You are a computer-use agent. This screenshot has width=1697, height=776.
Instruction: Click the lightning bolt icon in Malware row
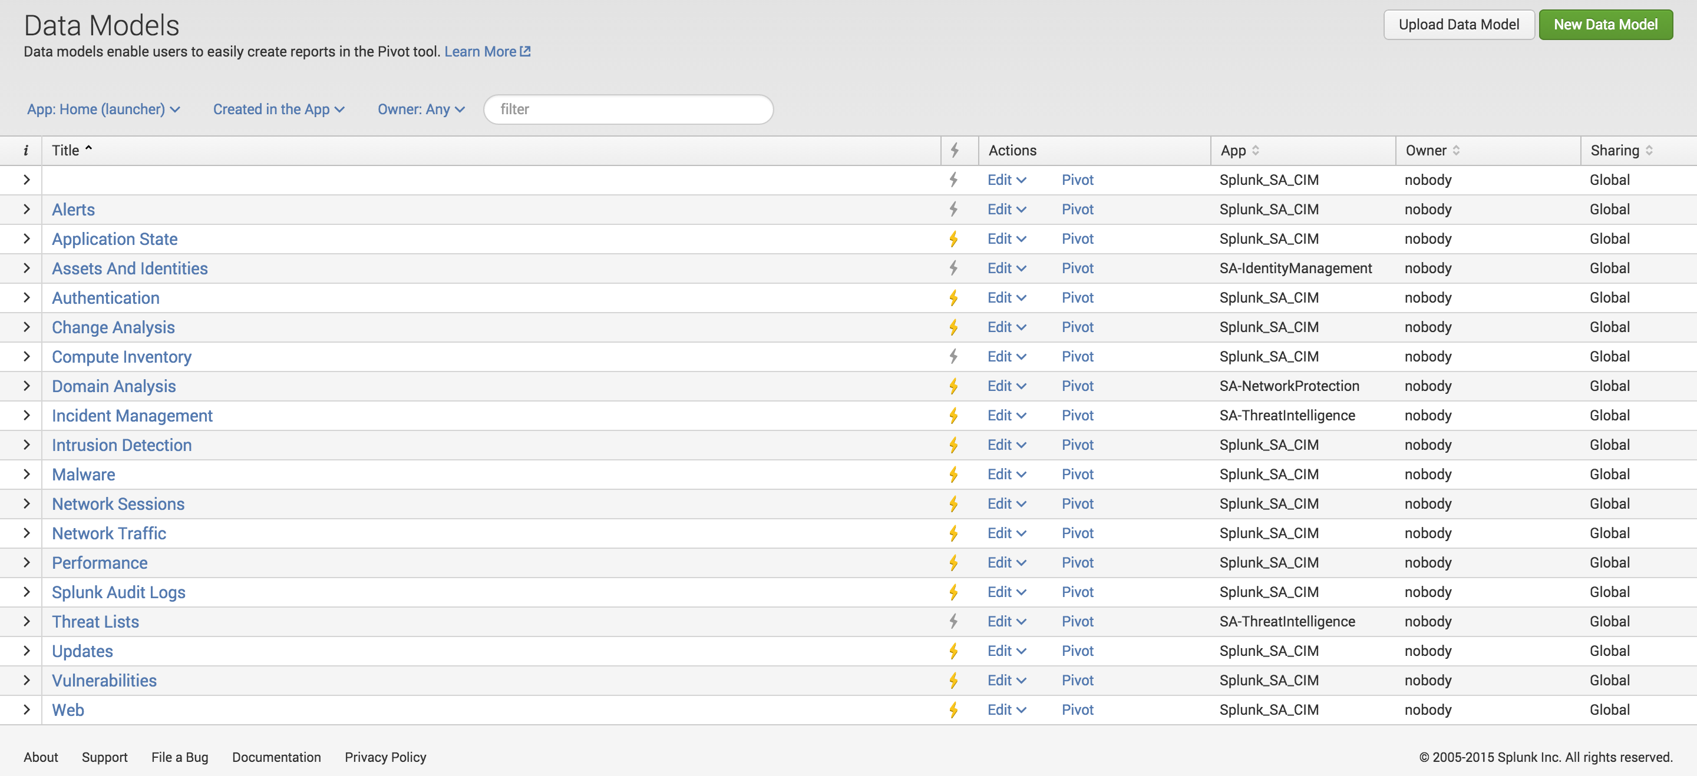pos(953,475)
